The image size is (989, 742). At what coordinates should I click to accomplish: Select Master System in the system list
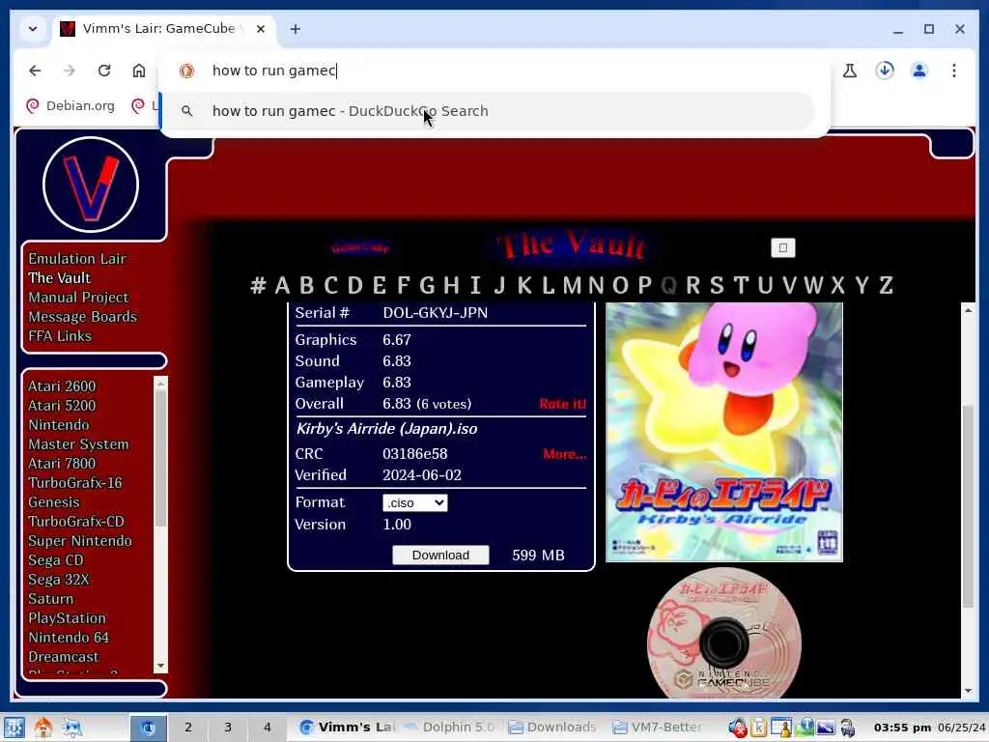pyautogui.click(x=78, y=444)
